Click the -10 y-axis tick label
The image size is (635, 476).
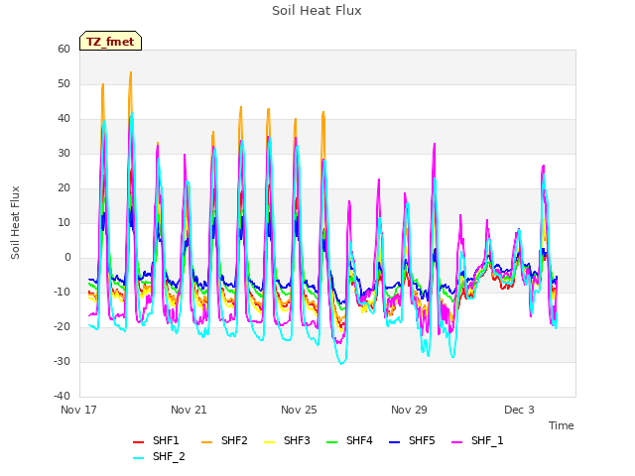[62, 293]
